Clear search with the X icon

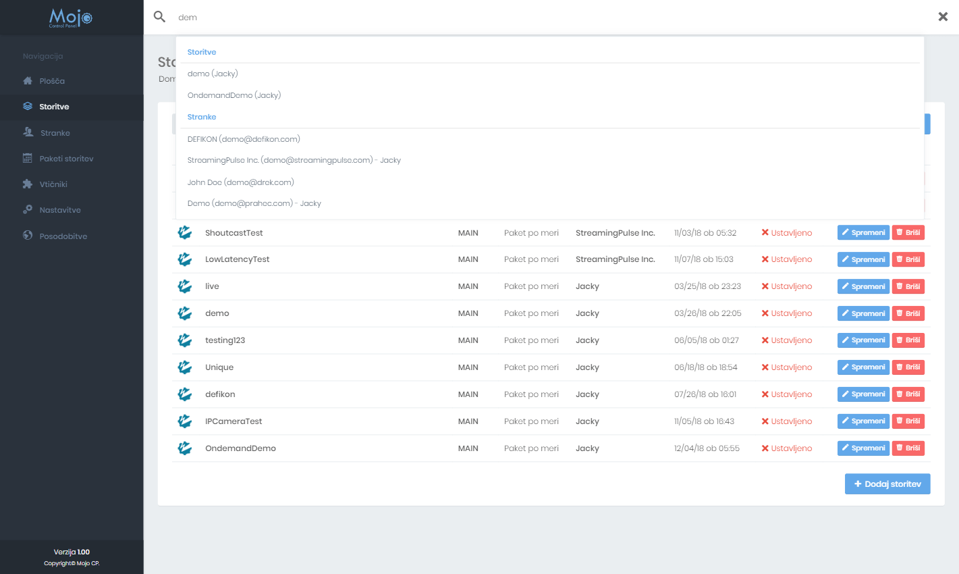[943, 17]
